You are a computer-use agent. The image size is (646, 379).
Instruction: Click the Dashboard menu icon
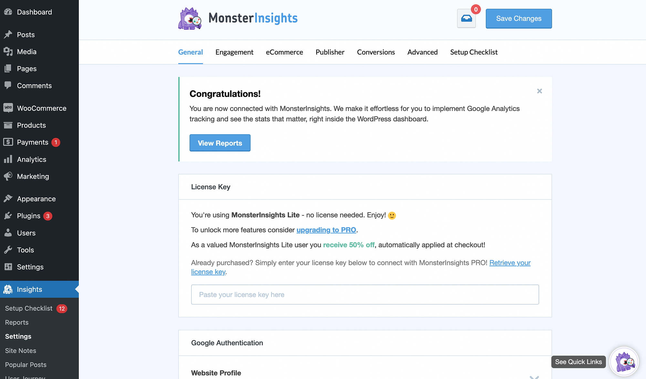(x=8, y=12)
